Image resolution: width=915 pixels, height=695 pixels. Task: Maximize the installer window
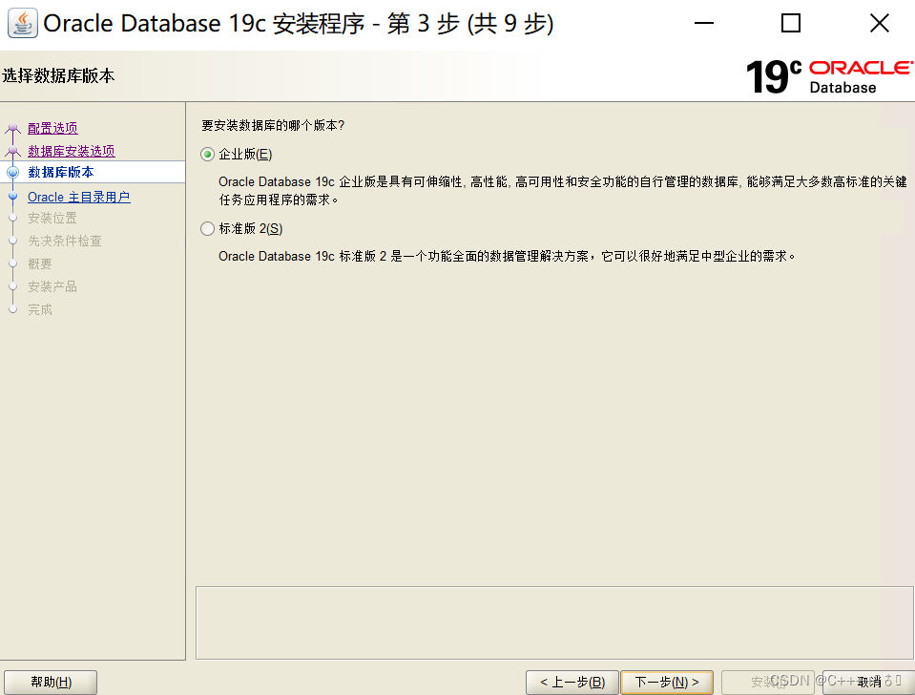791,23
